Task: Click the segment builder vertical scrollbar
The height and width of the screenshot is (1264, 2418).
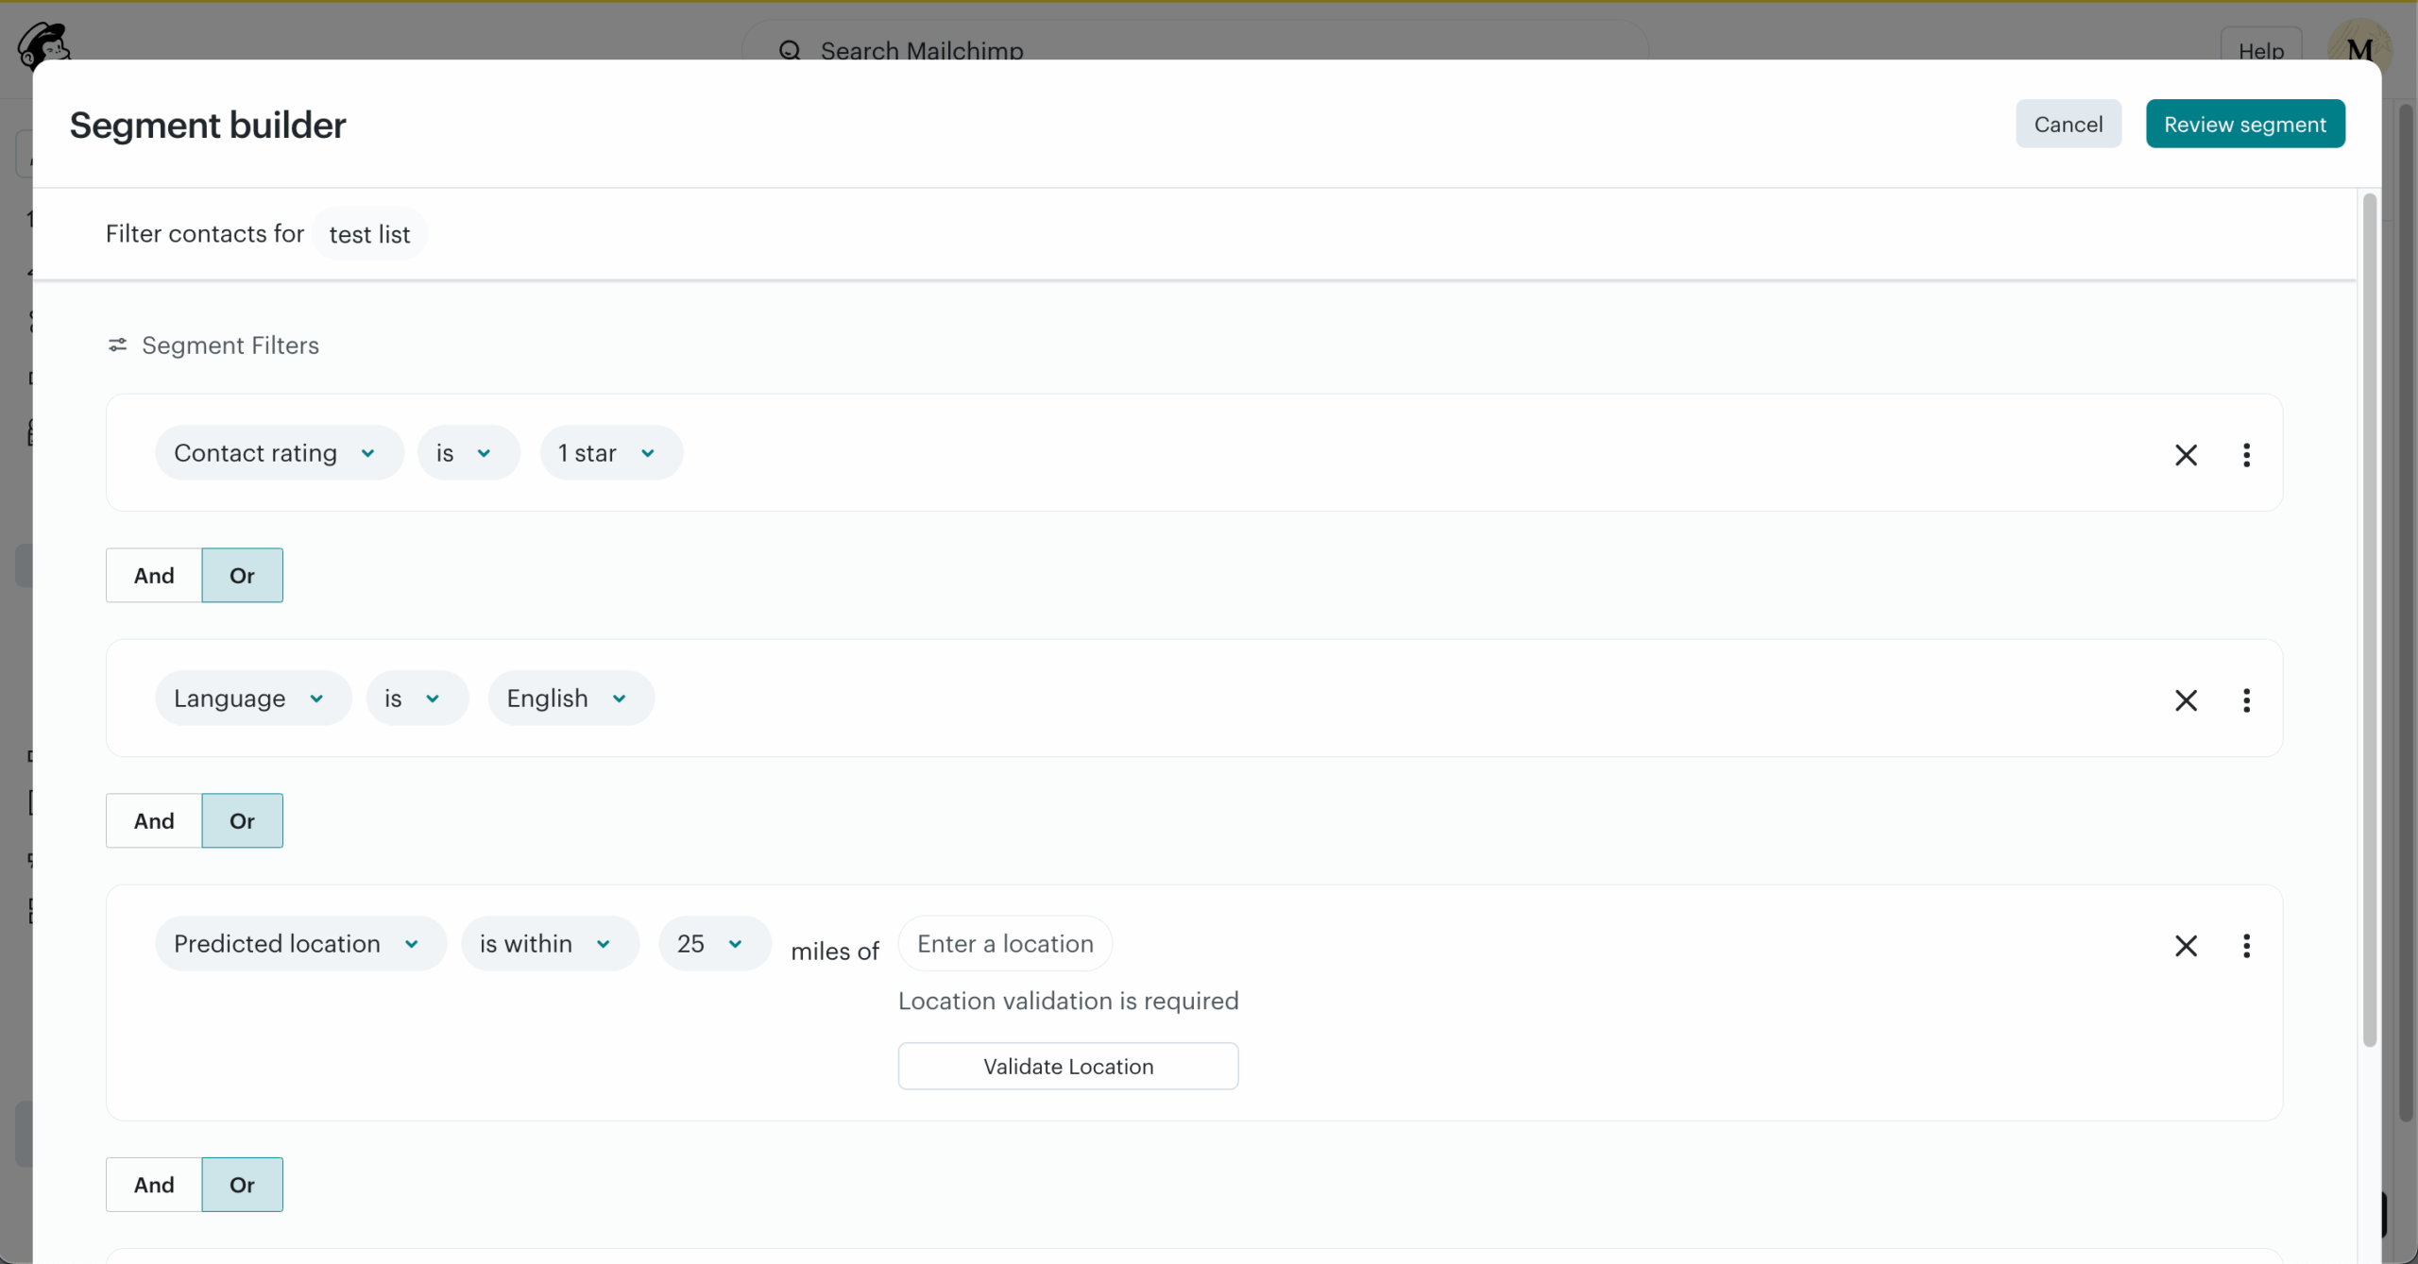Action: coord(2369,620)
